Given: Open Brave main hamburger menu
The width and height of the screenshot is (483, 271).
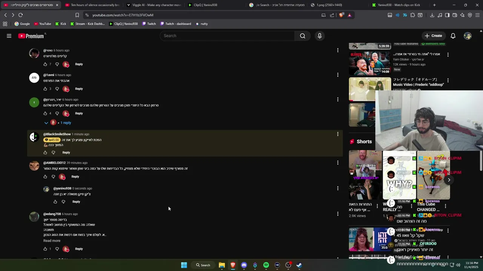Looking at the screenshot, I should 477,15.
